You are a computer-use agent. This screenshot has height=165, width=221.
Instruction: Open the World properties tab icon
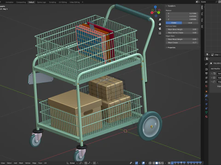pyautogui.click(x=206, y=86)
